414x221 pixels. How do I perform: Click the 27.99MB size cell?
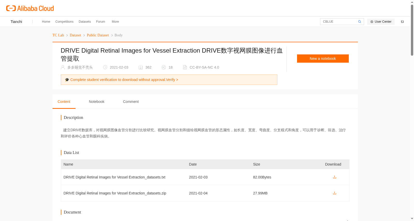point(260,193)
